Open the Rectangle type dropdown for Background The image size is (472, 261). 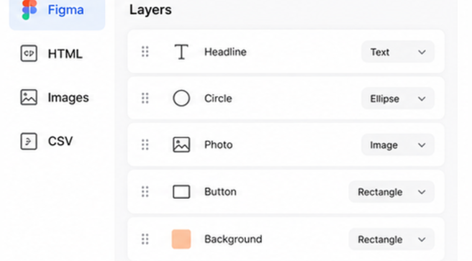pyautogui.click(x=391, y=239)
